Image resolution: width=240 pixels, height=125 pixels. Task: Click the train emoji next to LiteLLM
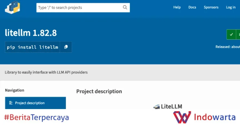coord(157,107)
